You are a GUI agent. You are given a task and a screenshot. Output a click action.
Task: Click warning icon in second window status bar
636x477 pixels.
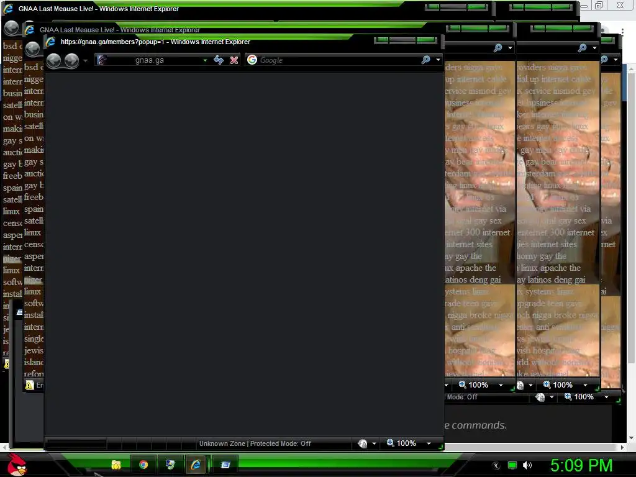click(29, 385)
